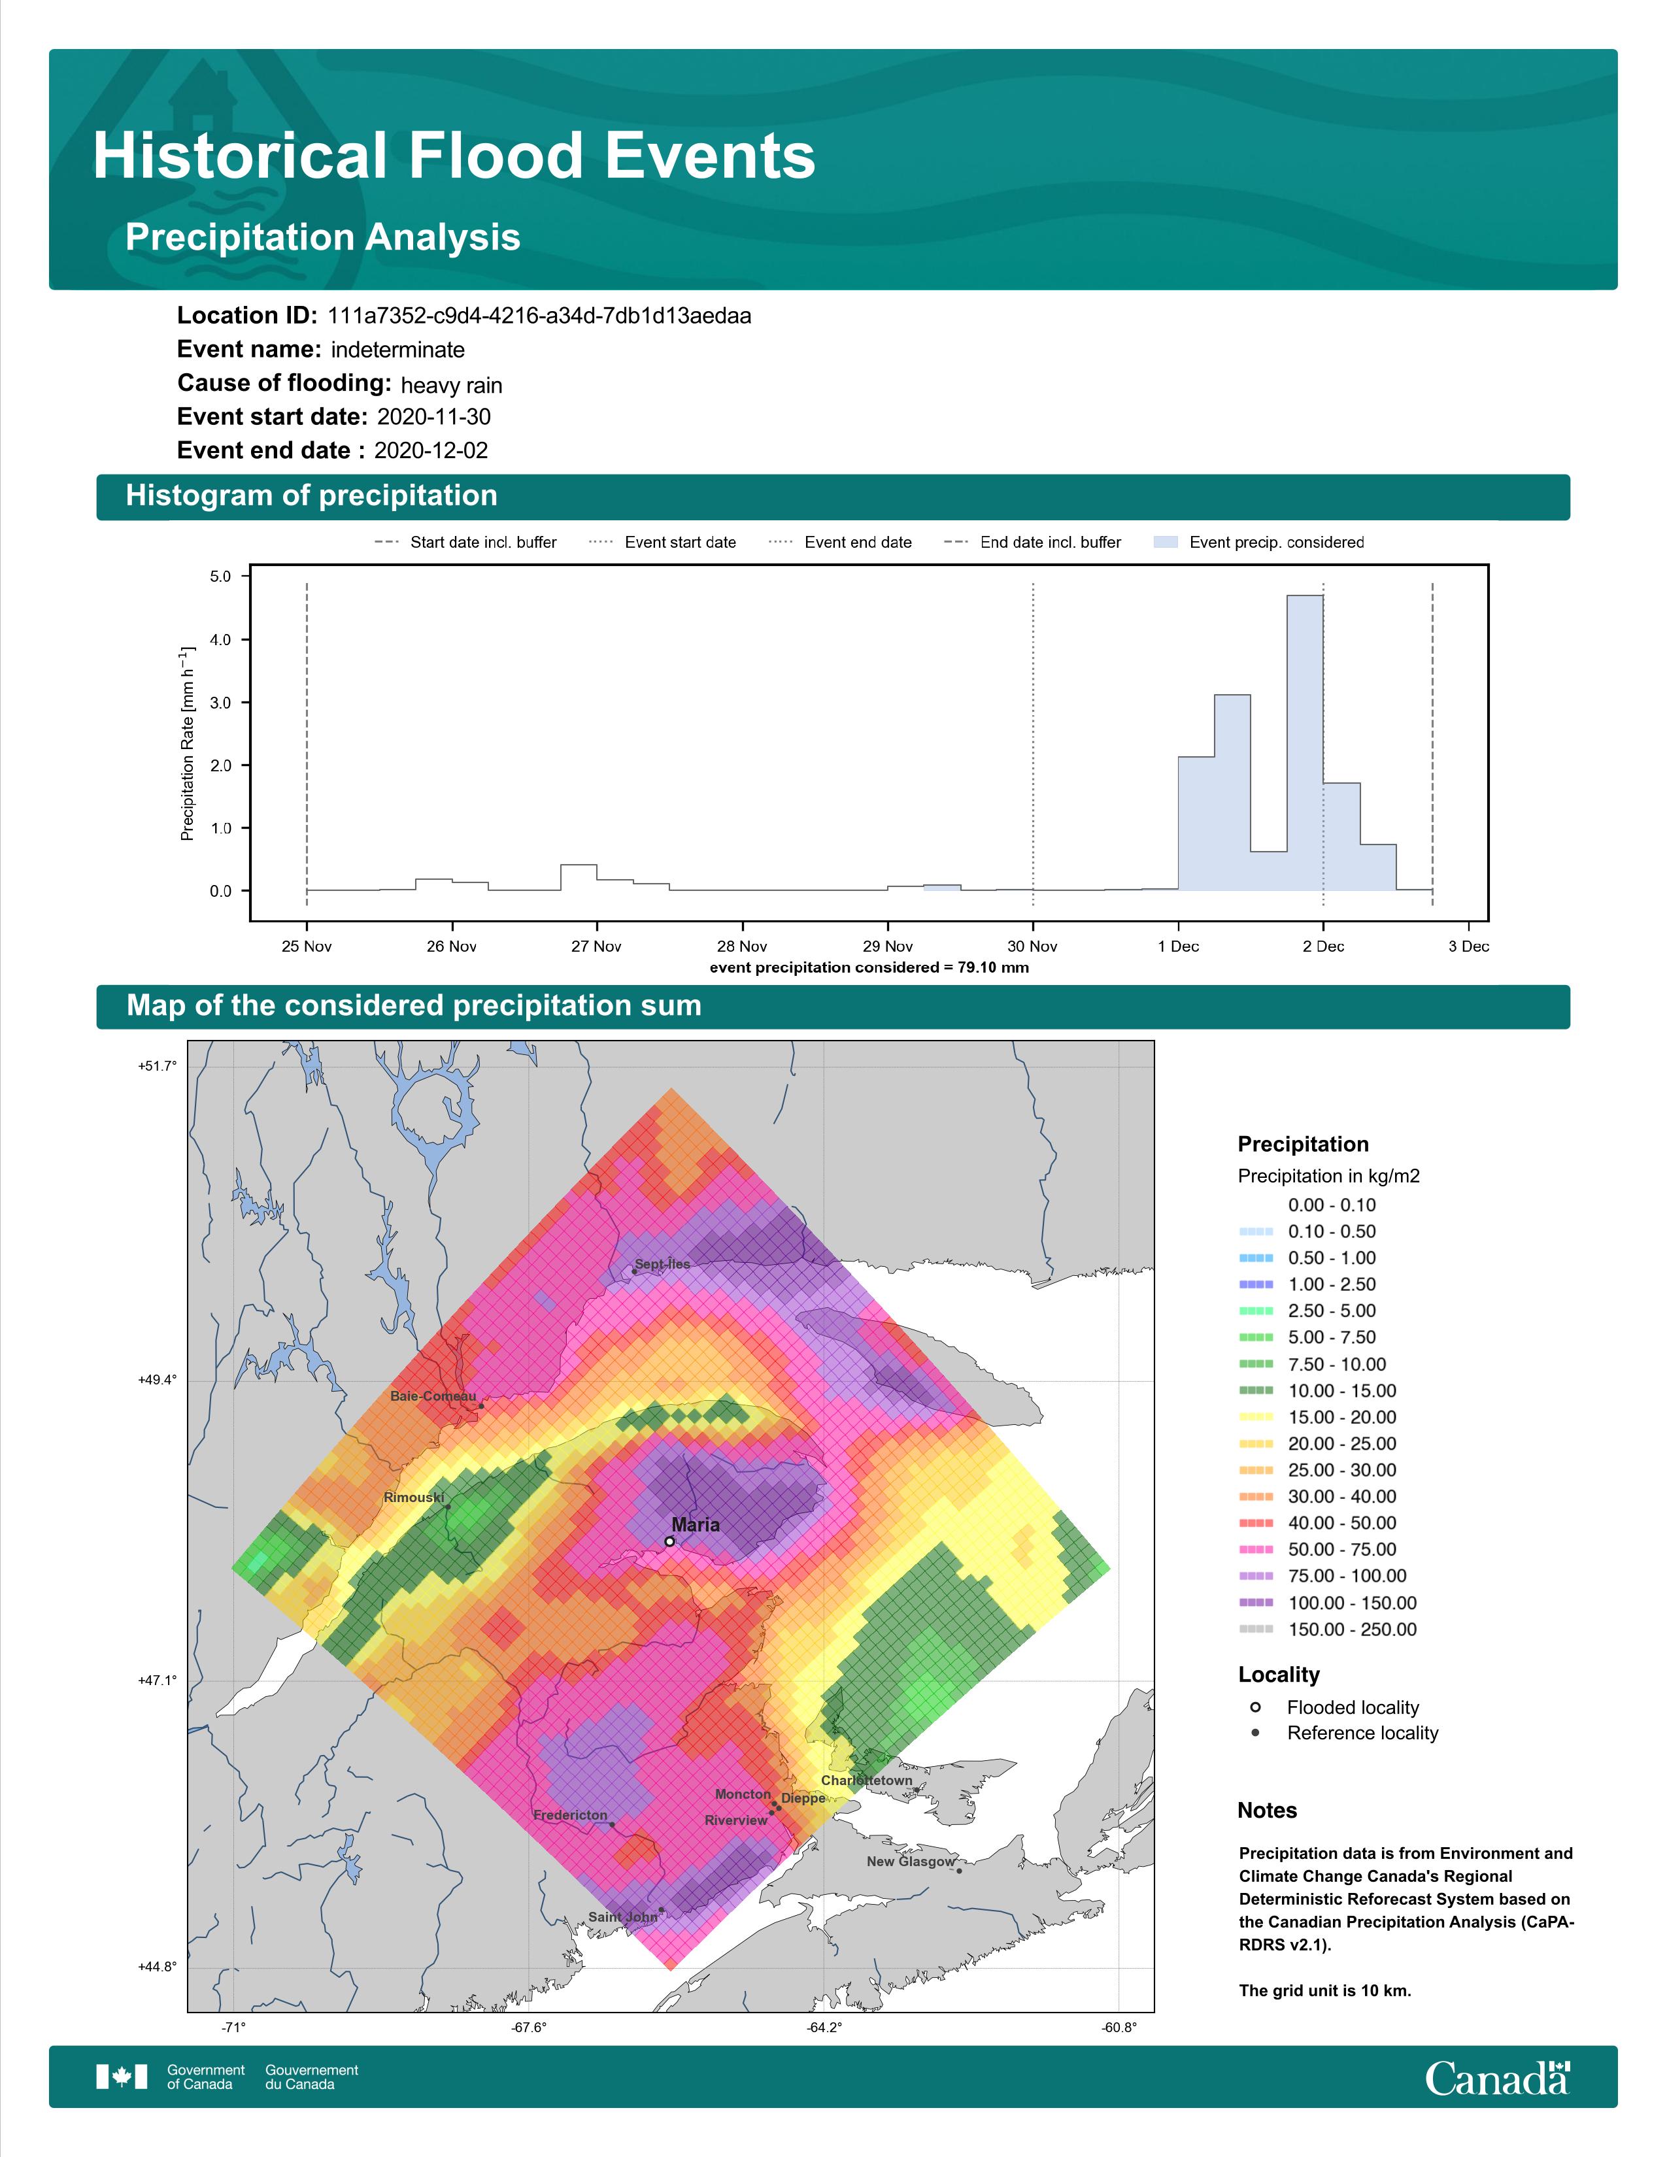
Task: Click the Canada wordmark logo
Action: (x=1497, y=2077)
